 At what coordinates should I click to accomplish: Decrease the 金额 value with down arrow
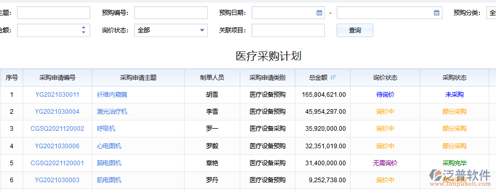click(84, 32)
